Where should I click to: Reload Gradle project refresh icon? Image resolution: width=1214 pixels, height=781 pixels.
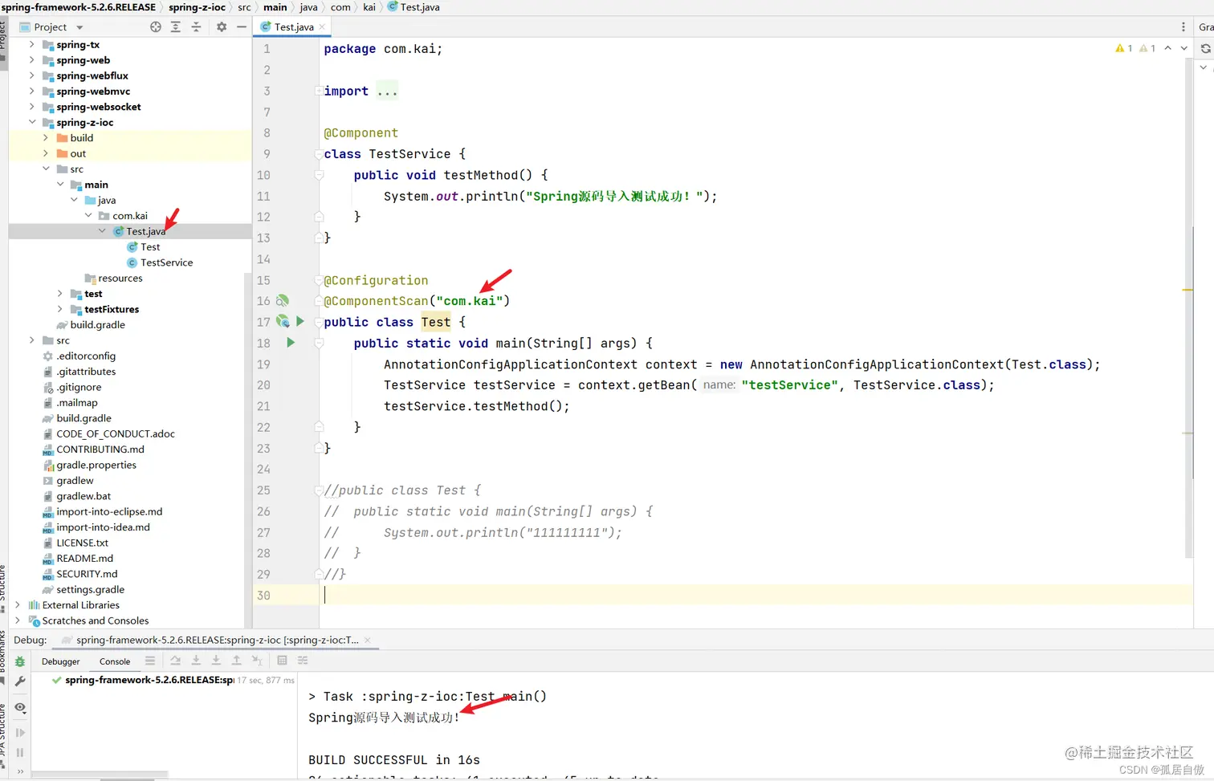tap(1205, 48)
